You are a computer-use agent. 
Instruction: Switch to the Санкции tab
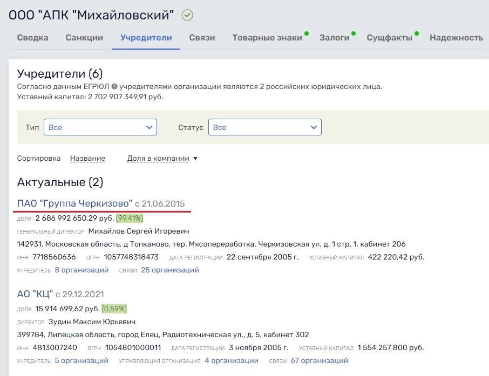click(84, 38)
